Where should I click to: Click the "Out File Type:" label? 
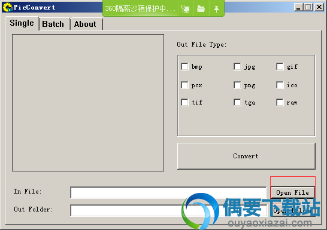[x=201, y=44]
